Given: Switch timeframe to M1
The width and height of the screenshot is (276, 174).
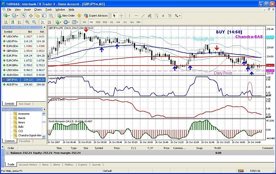Looking at the screenshot, I should click(84, 22).
